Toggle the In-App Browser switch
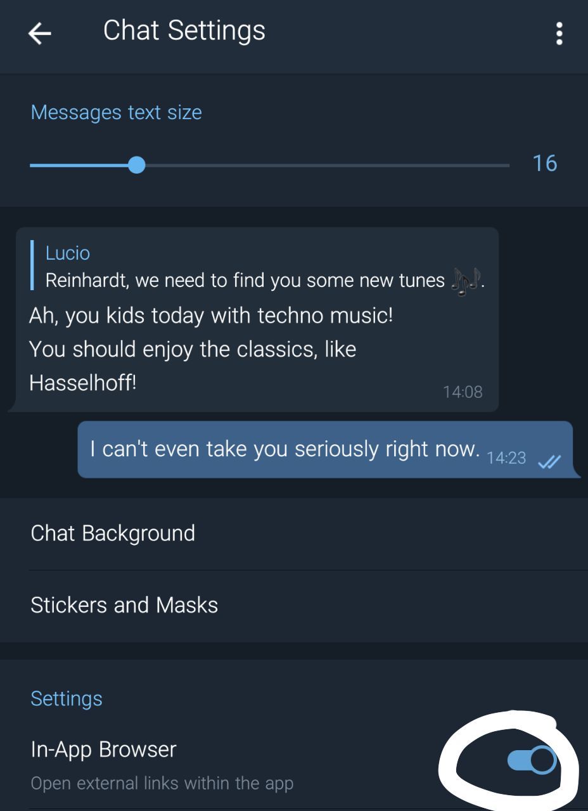The height and width of the screenshot is (811, 588). tap(532, 760)
